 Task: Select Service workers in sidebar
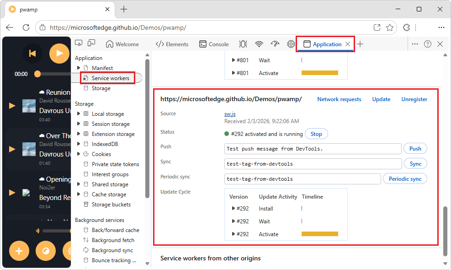(x=111, y=78)
